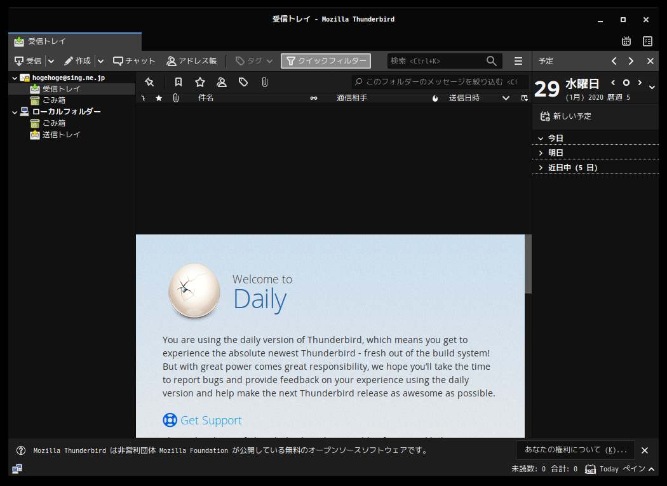Toggle the starred quick filter icon
Viewport: 667px width, 486px height.
(200, 82)
